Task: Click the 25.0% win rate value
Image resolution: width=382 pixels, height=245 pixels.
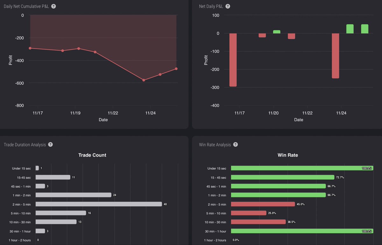Action: point(272,213)
